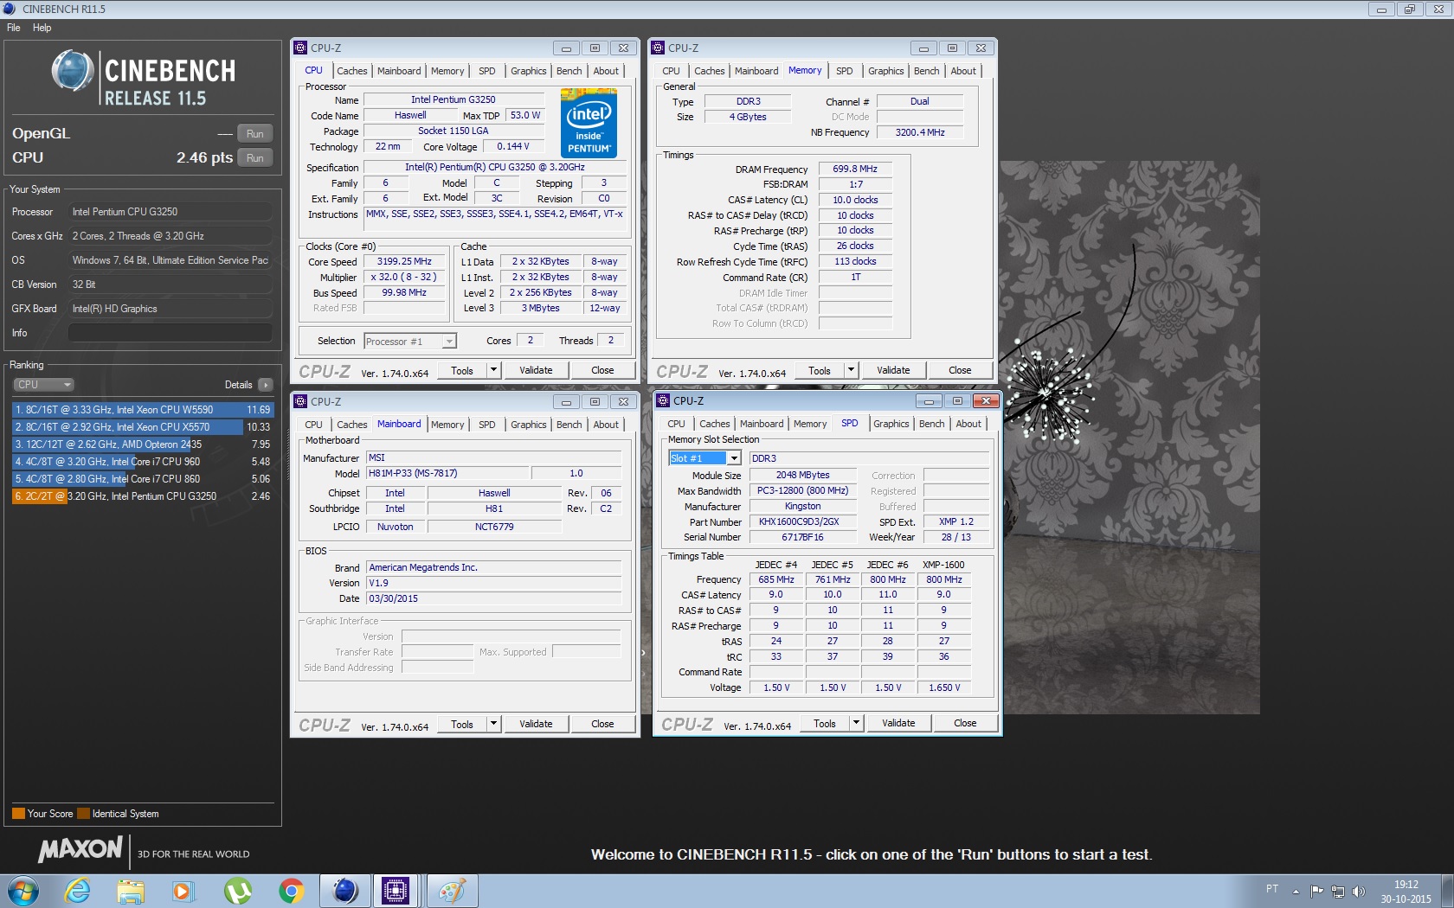Image resolution: width=1454 pixels, height=908 pixels.
Task: Open the Help menu in Cinebench
Action: pyautogui.click(x=42, y=28)
